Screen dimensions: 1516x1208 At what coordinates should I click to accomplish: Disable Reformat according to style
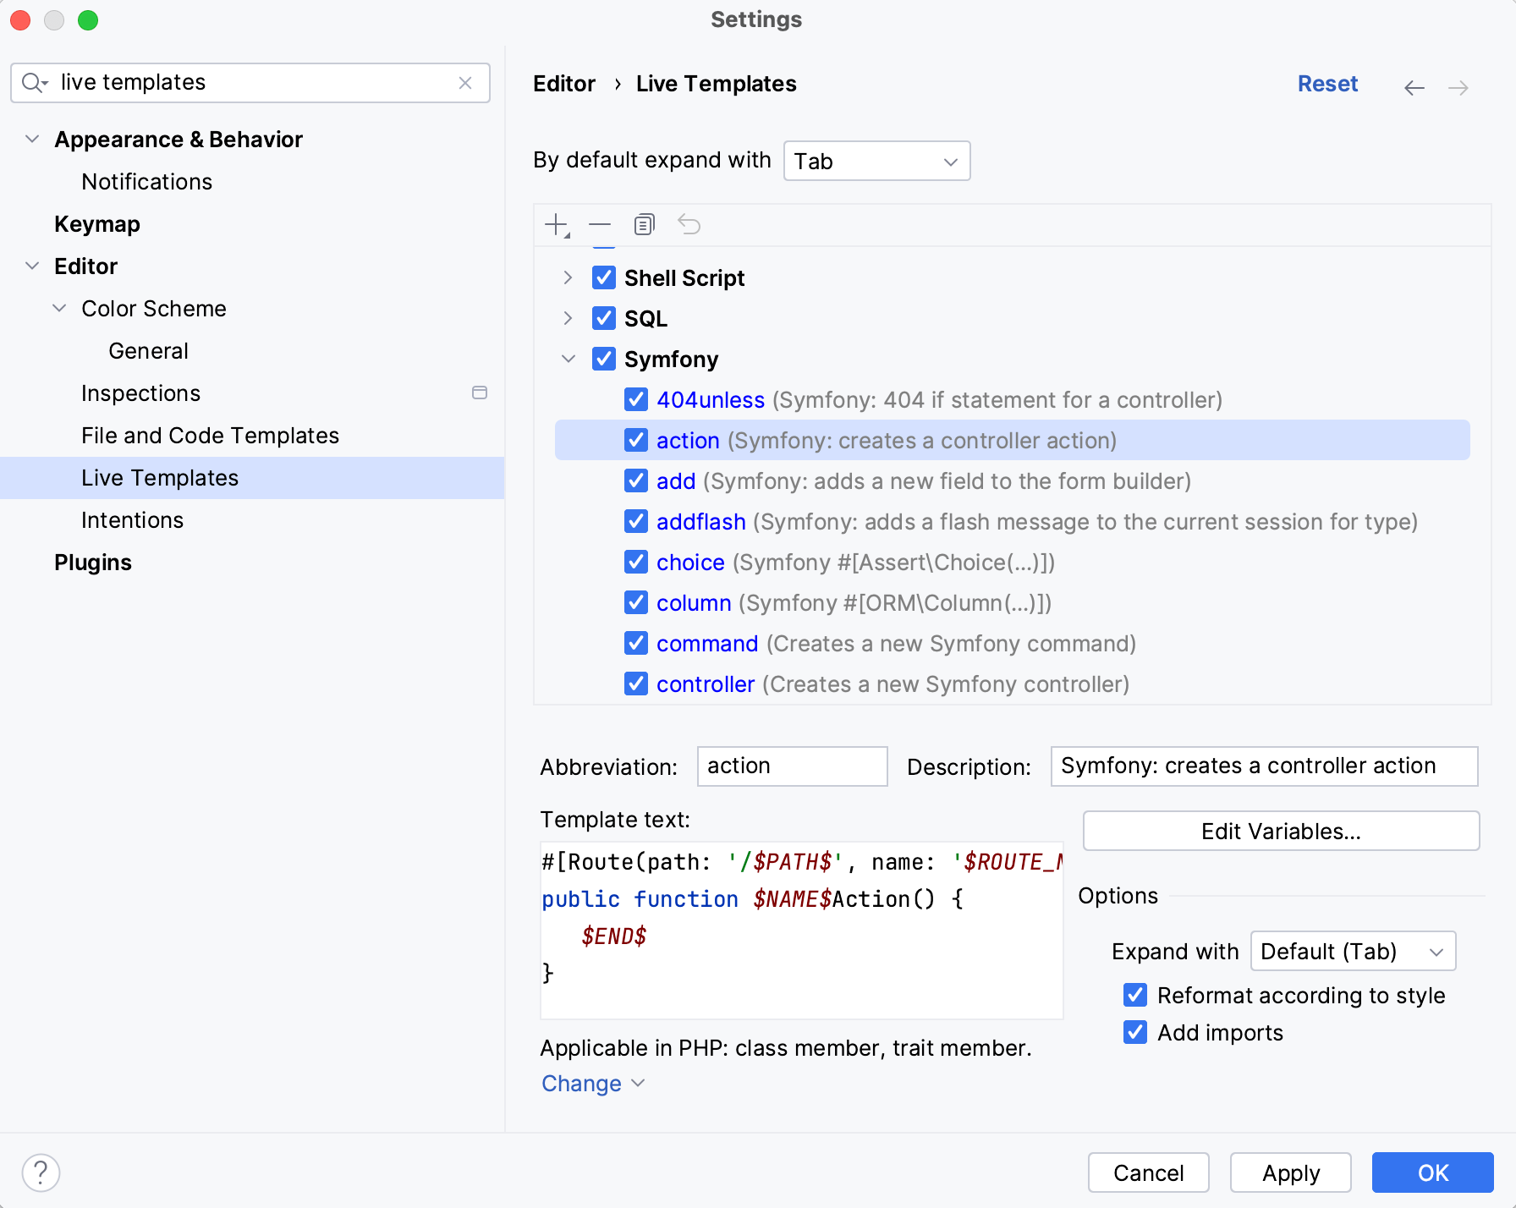point(1134,995)
